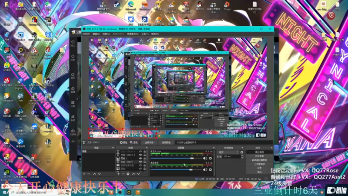Screen dimensions: 348x196
Task: Open the Steam desktop shortcut
Action: (117, 6)
